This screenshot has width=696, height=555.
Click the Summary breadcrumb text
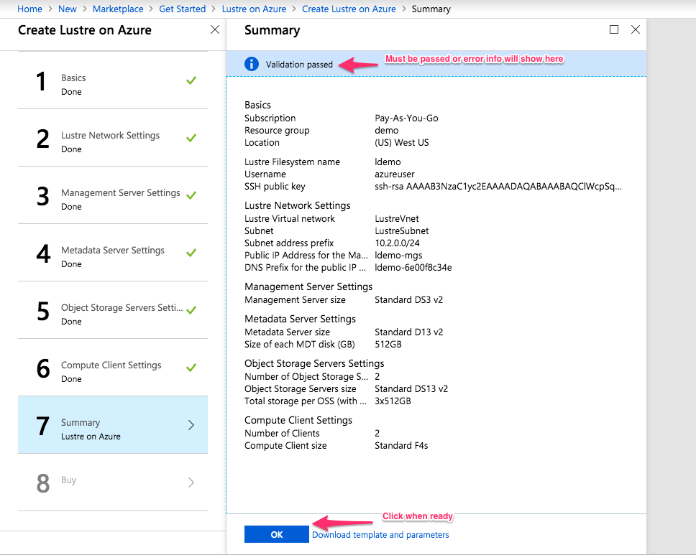pos(431,9)
